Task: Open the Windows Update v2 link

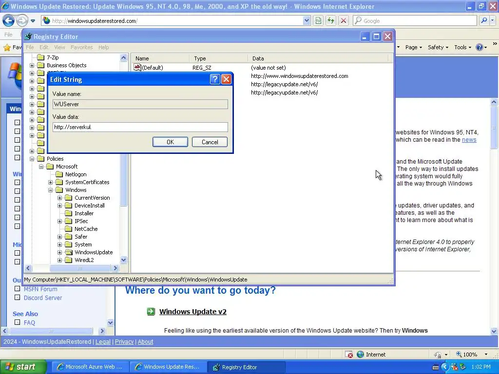Action: [193, 312]
